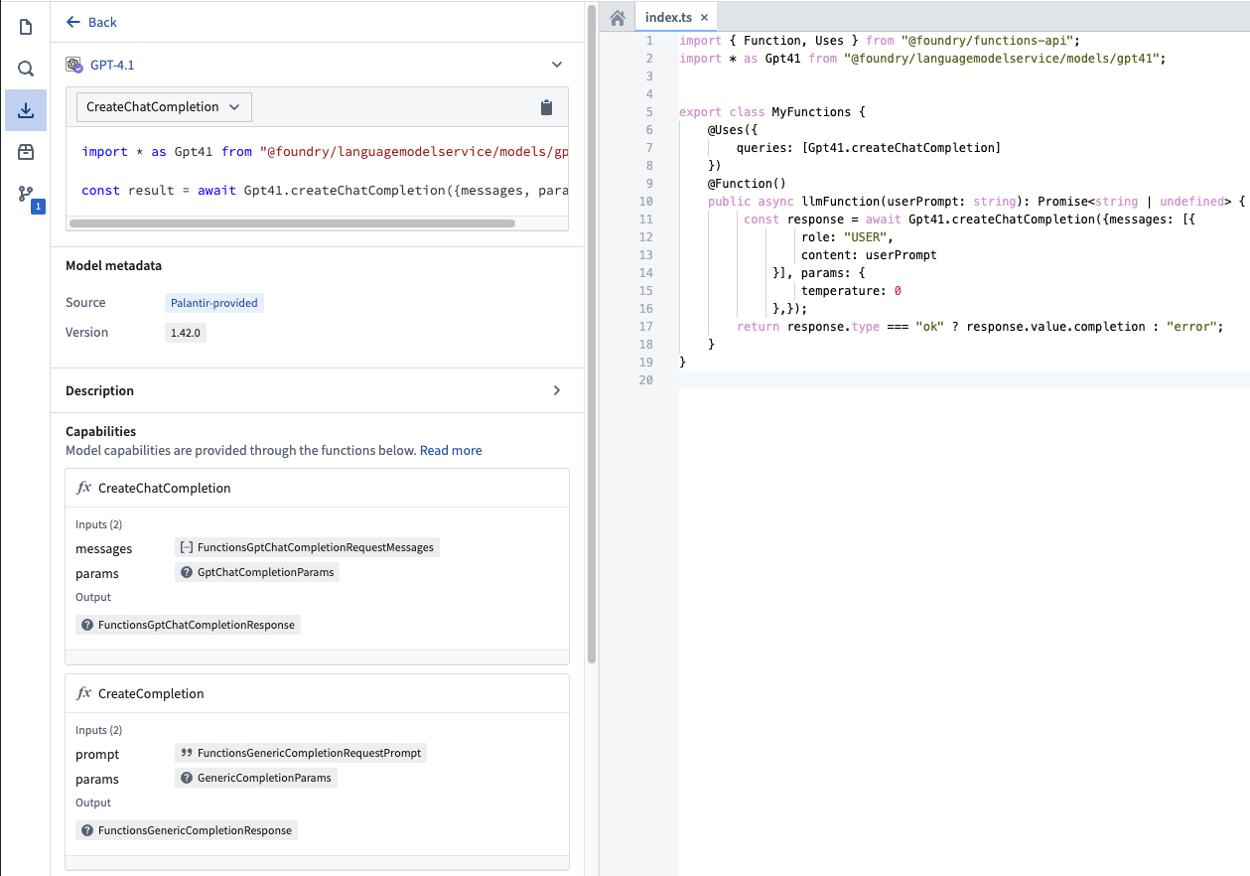Click the FunctionsGptChatCompletionRequestMessages type chip

point(307,547)
